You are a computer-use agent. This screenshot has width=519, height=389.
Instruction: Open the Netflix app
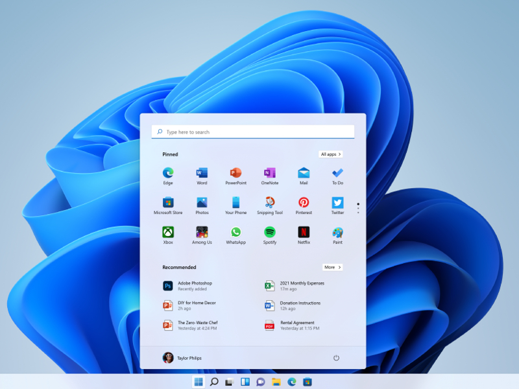(304, 235)
